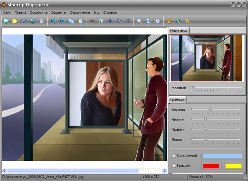This screenshot has height=181, width=248.
Task: Click the Open file folder icon
Action: click(x=15, y=21)
